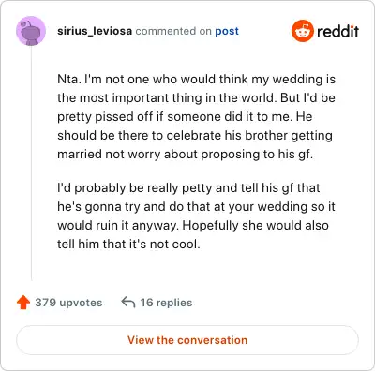Image resolution: width=375 pixels, height=371 pixels.
Task: Click the gray "commented on" text
Action: (x=173, y=31)
